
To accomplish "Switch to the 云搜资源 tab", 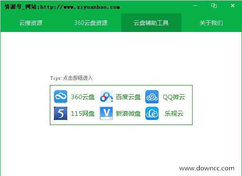I will click(31, 23).
